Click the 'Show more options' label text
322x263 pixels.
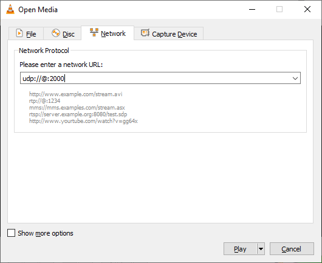pyautogui.click(x=46, y=233)
